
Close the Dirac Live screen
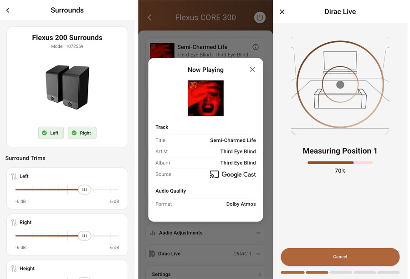click(x=282, y=12)
